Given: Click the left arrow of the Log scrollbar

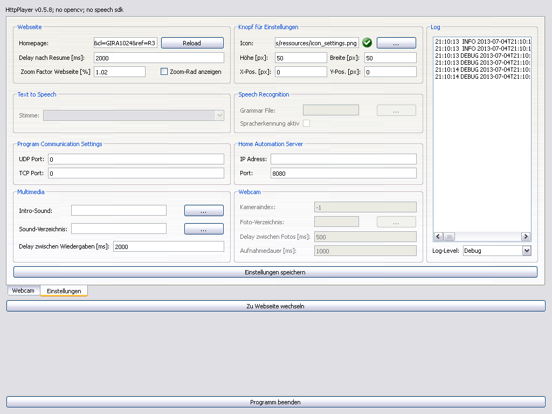Looking at the screenshot, I should pos(438,236).
